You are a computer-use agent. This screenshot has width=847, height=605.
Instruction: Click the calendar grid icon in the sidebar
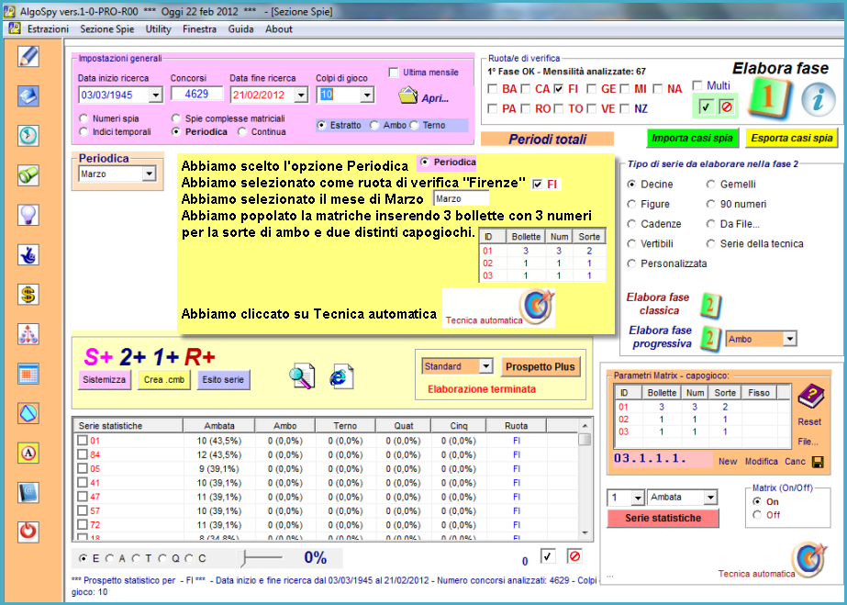tap(28, 374)
